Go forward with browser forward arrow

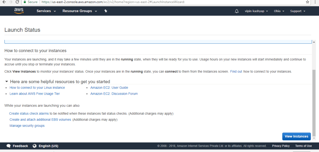(10, 2)
